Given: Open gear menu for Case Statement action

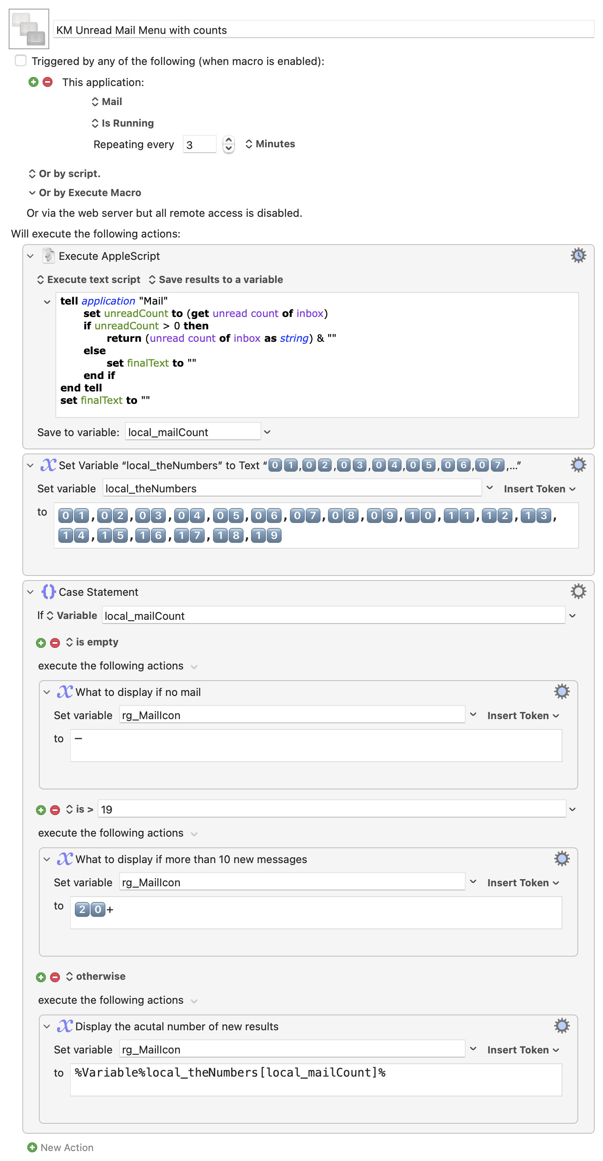Looking at the screenshot, I should point(578,591).
